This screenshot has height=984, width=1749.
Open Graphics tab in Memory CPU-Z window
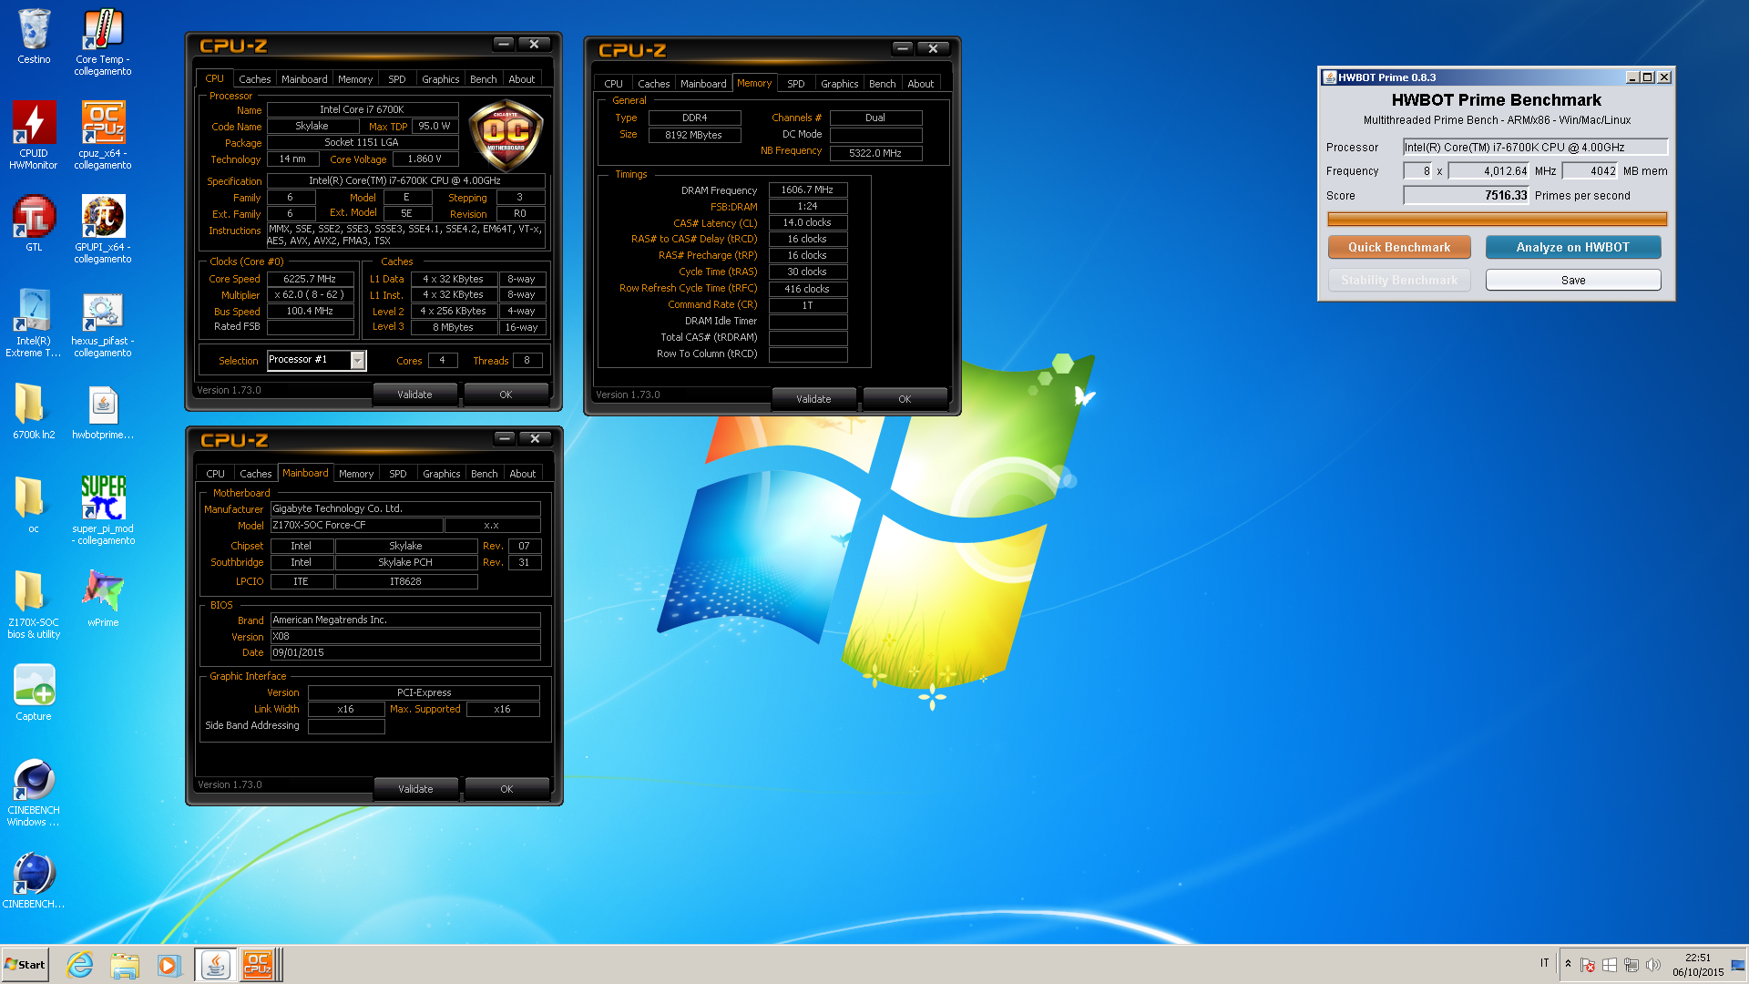point(840,84)
